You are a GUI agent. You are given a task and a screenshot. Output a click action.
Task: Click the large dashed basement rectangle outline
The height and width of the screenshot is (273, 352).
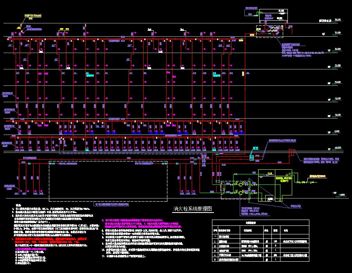coord(108,181)
